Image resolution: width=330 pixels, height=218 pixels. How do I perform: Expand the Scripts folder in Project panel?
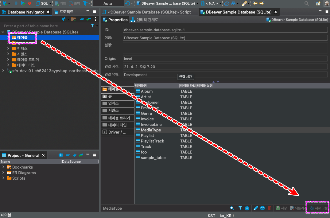point(3,178)
